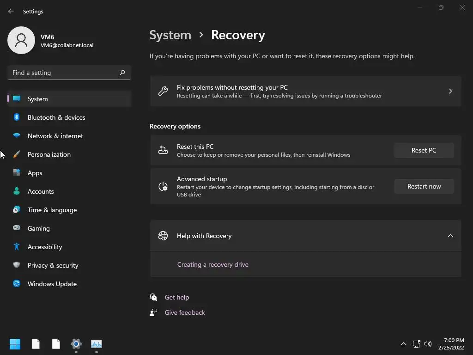This screenshot has width=473, height=355.
Task: Go to Time & language settings
Action: tap(52, 210)
